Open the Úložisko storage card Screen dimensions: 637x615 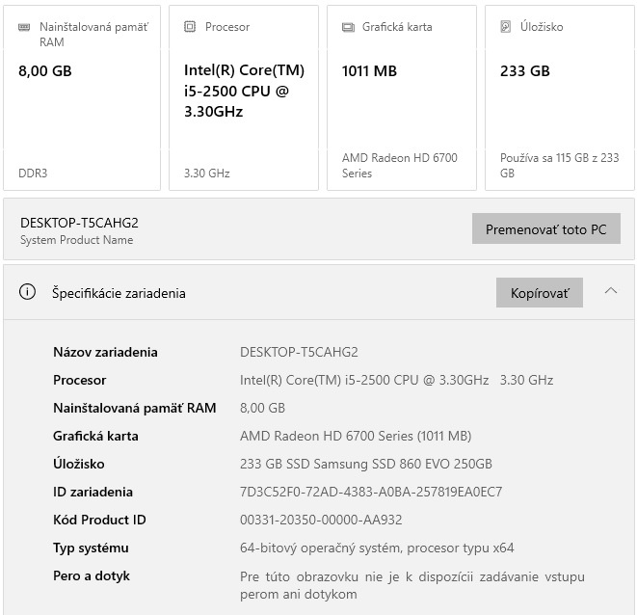point(560,106)
